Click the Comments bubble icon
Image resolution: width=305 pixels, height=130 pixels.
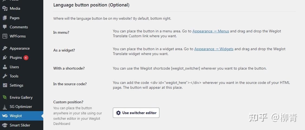(5, 27)
